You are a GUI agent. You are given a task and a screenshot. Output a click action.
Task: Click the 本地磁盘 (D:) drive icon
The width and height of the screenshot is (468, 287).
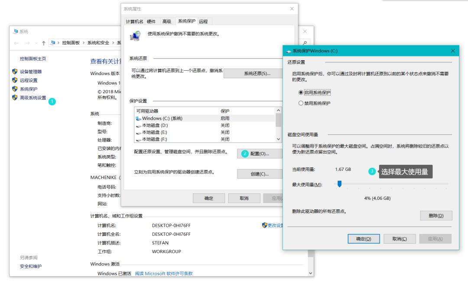click(x=137, y=126)
